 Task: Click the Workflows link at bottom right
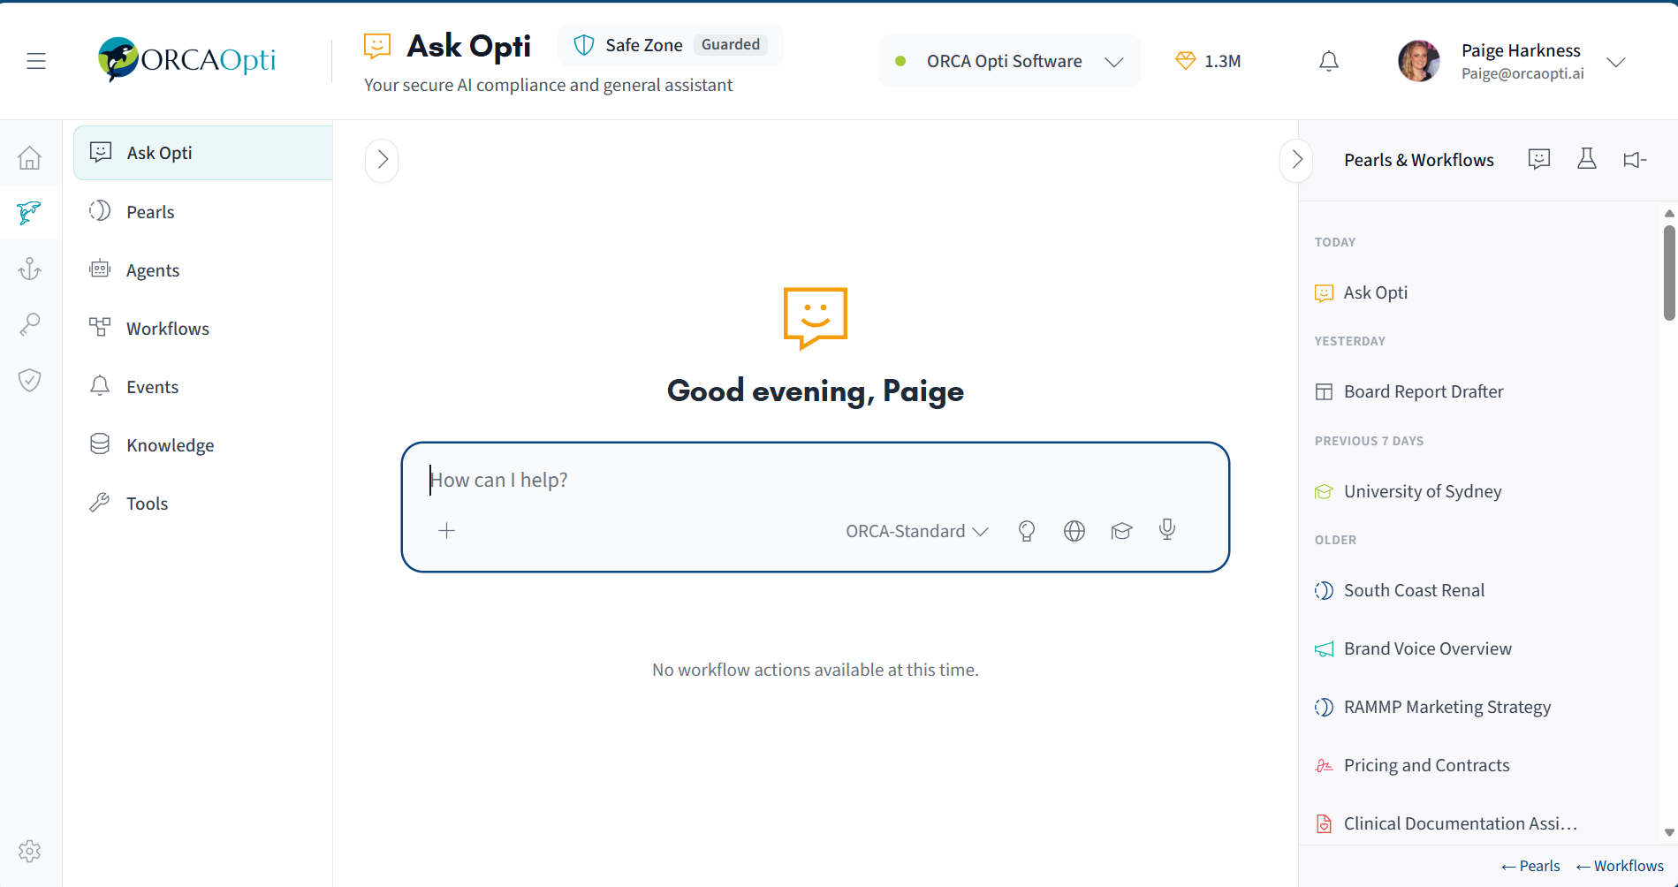[1620, 866]
